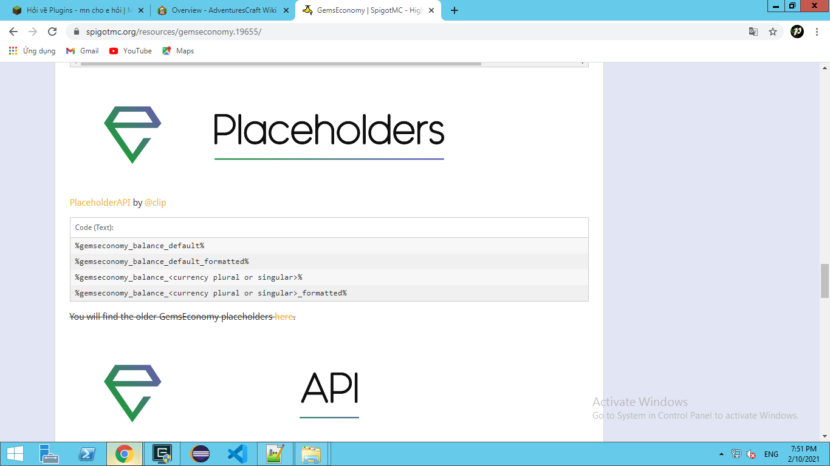This screenshot has height=466, width=830.
Task: Open the Chrome profile avatar menu
Action: (797, 32)
